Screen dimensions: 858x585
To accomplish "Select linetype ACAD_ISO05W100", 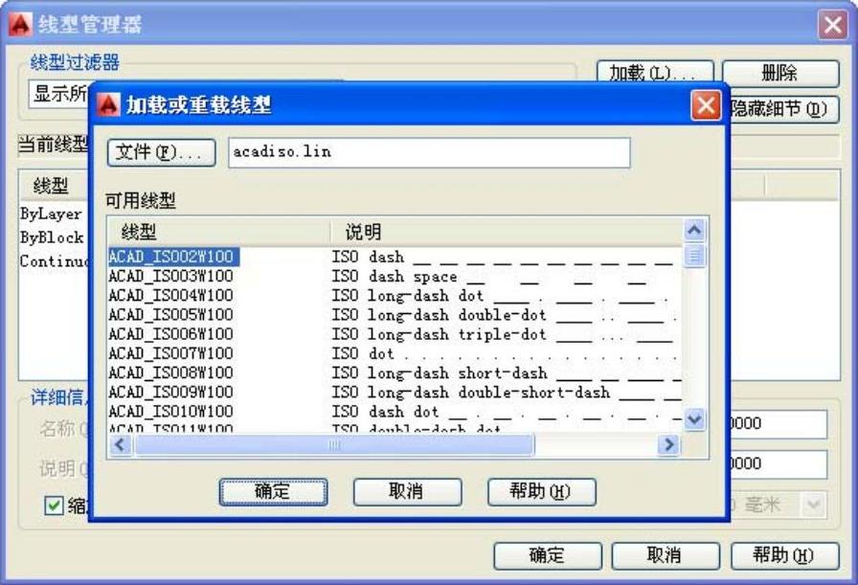I will (x=170, y=315).
